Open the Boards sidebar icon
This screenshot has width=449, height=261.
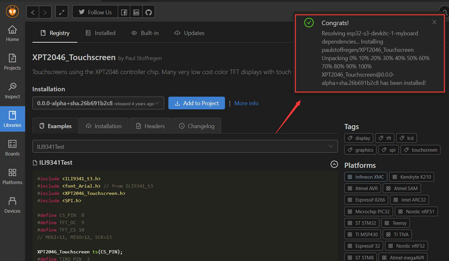12,148
